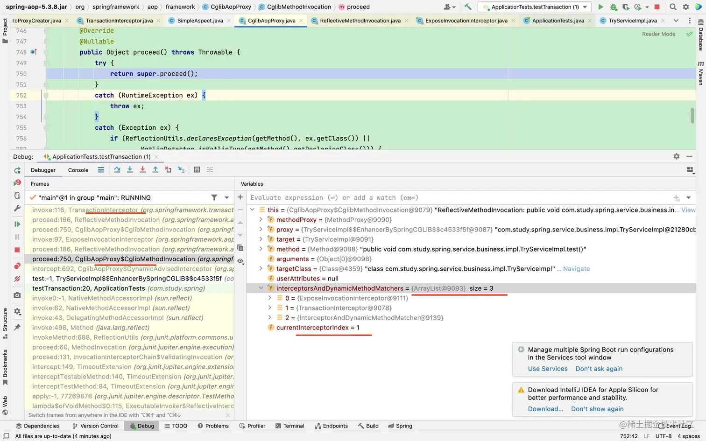Click Step Over debugger icon
Viewport: 706px width, 441px height.
point(117,170)
